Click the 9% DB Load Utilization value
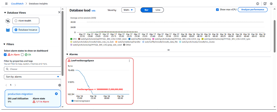This screenshot has height=112, width=277. coord(9,102)
